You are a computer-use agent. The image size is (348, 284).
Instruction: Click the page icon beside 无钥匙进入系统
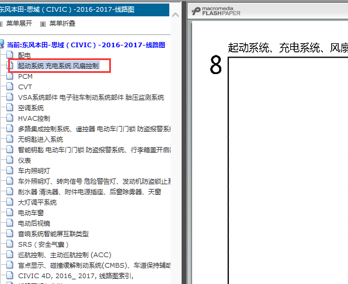click(10, 139)
